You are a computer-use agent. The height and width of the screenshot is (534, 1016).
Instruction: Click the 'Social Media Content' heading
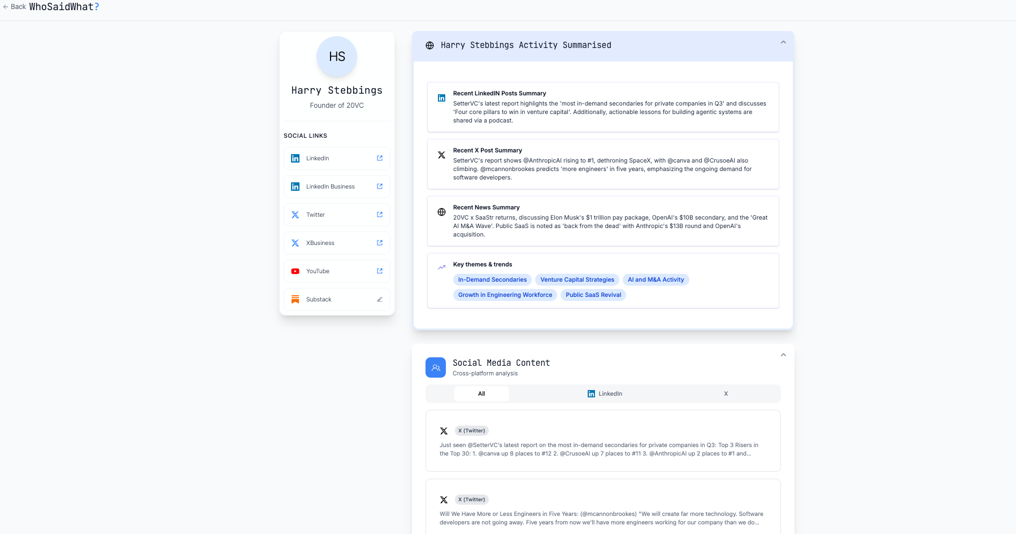pos(501,363)
